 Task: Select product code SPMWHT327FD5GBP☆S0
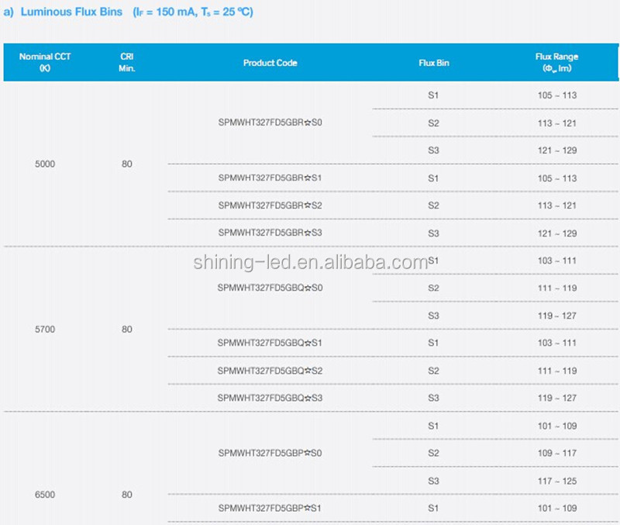pos(270,453)
